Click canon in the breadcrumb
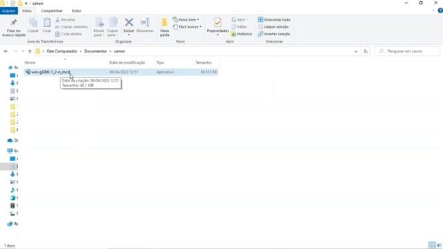The height and width of the screenshot is (249, 443). pos(119,51)
